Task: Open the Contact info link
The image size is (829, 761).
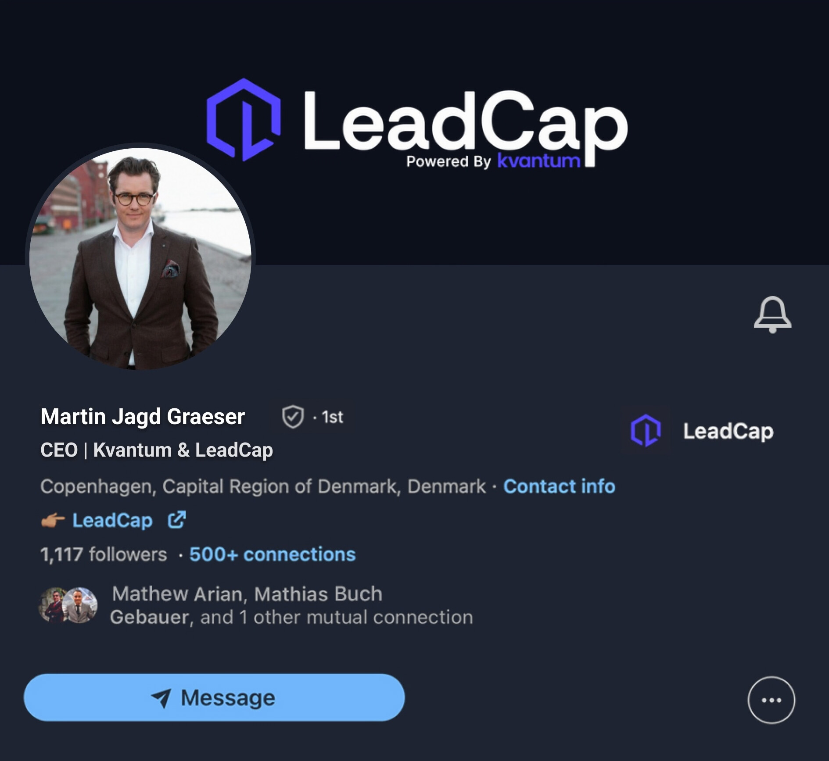Action: point(559,486)
